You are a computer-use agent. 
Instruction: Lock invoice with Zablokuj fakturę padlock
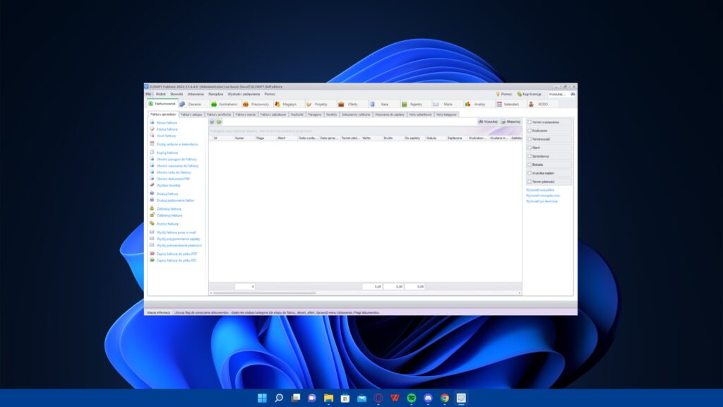[x=153, y=208]
